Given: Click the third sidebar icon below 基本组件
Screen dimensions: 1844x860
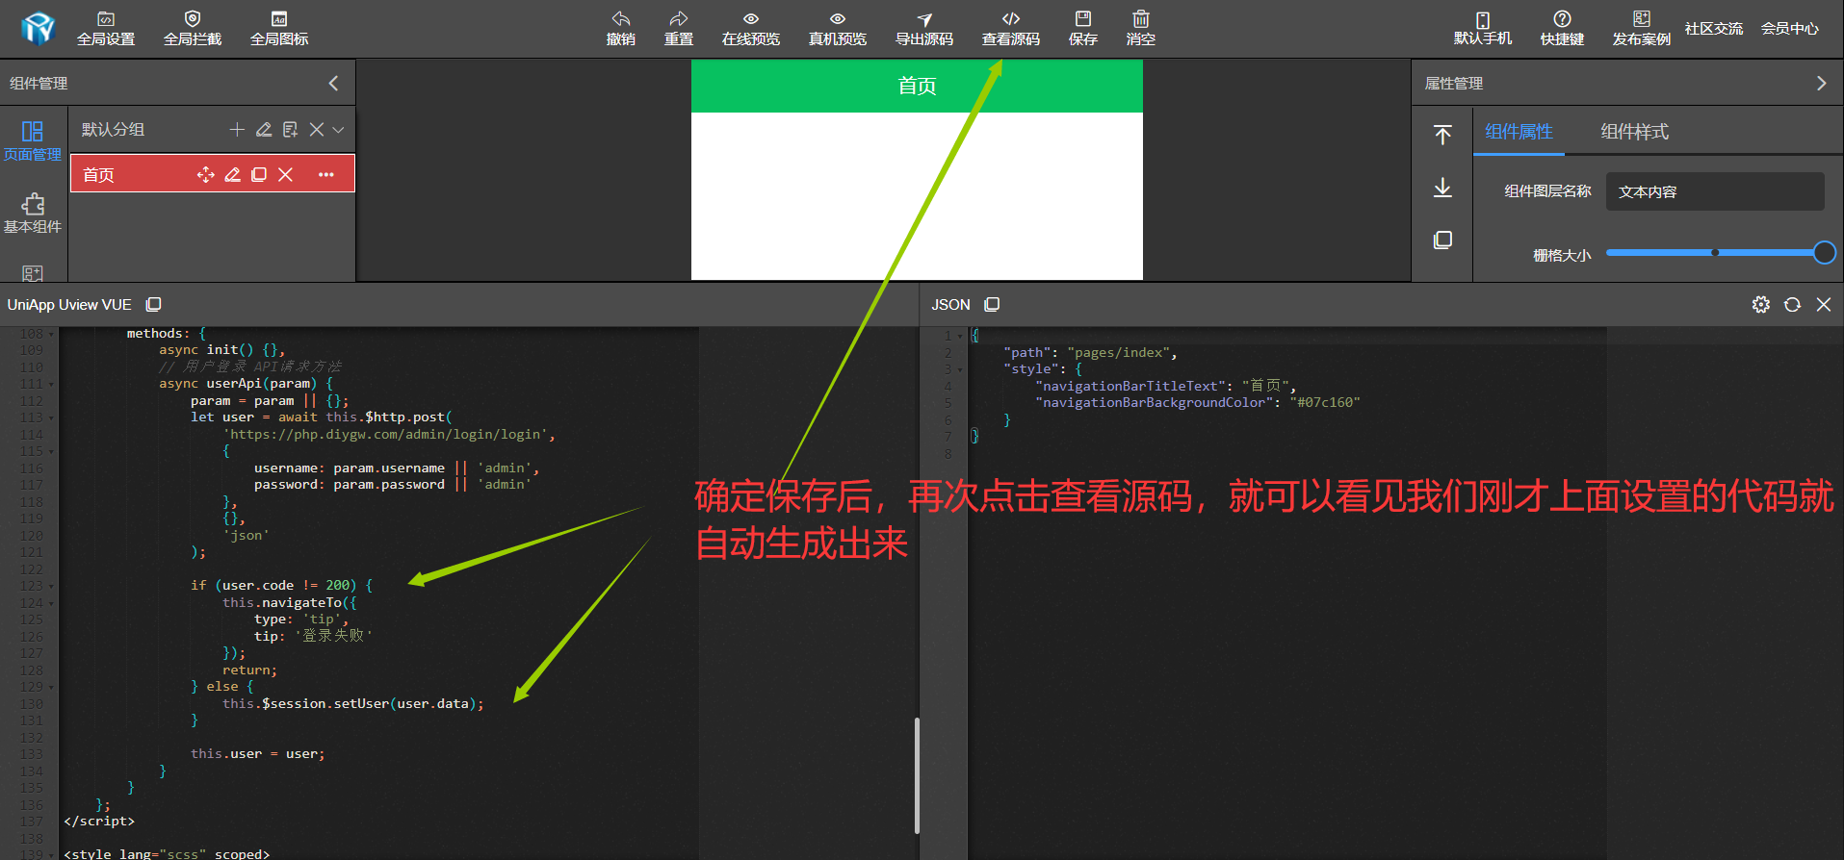Looking at the screenshot, I should coord(33,274).
